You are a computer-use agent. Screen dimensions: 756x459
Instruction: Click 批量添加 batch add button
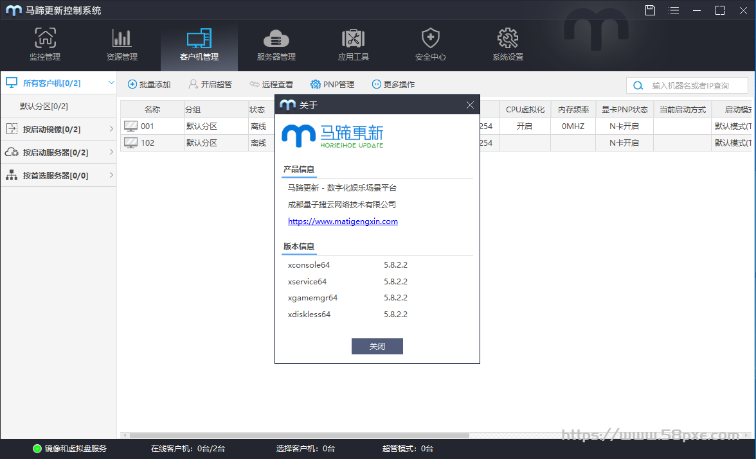tap(149, 84)
